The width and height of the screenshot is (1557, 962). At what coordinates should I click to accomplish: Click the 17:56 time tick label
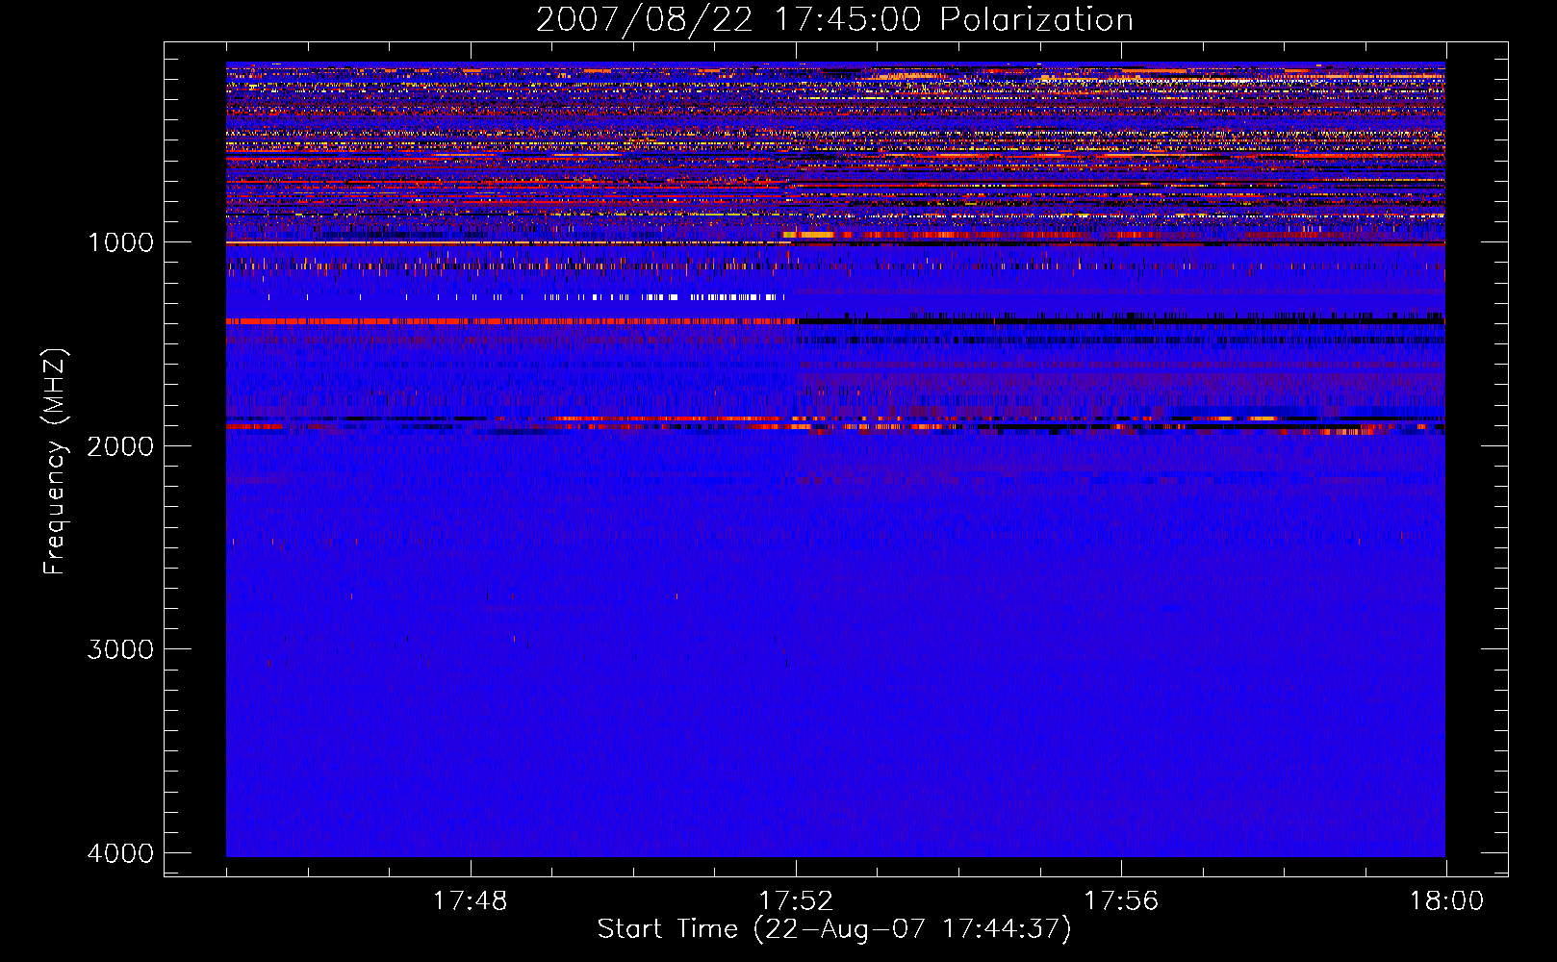pos(1121,901)
